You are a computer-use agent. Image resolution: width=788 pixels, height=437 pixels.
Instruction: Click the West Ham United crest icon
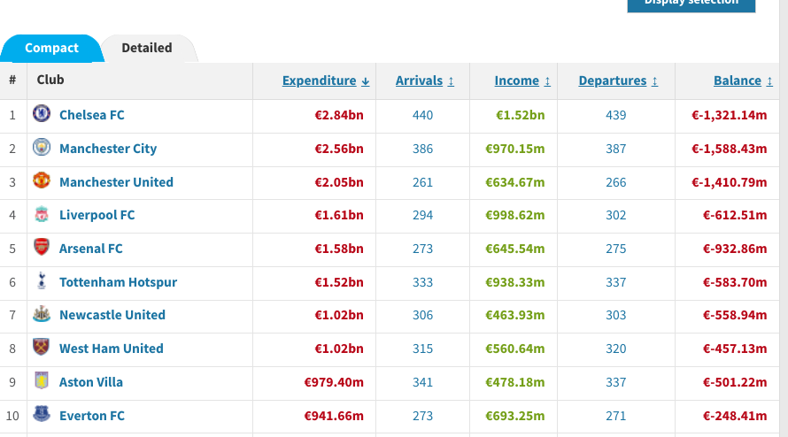[42, 348]
